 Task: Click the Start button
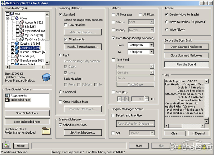click(x=139, y=146)
